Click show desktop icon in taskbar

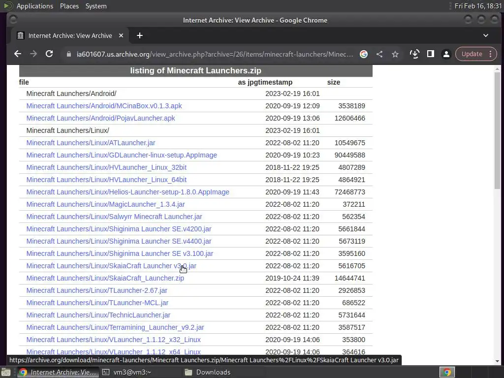click(6, 372)
